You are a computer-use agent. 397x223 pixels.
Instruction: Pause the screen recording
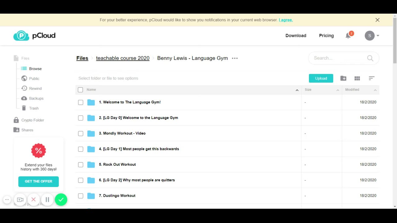pyautogui.click(x=47, y=200)
